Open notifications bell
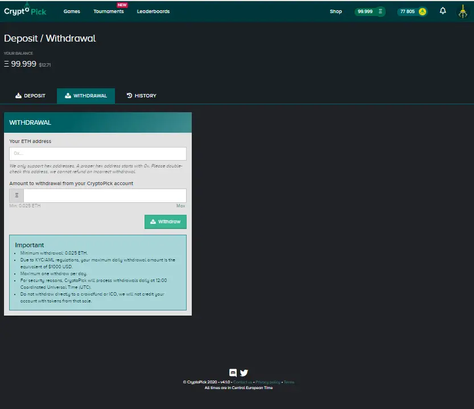474x409 pixels. click(443, 11)
